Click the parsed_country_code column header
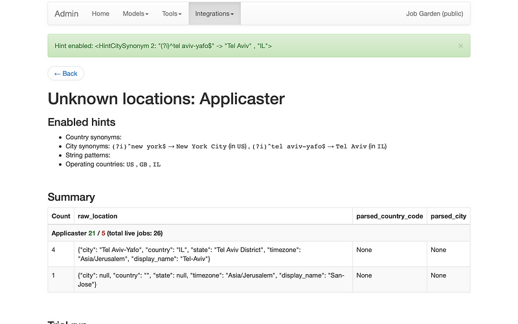Image resolution: width=518 pixels, height=324 pixels. tap(390, 216)
